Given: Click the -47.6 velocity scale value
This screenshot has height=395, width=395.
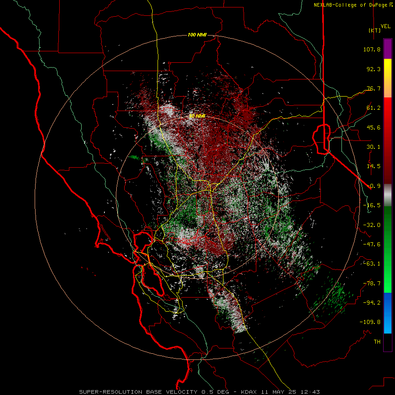Looking at the screenshot, I should click(372, 244).
